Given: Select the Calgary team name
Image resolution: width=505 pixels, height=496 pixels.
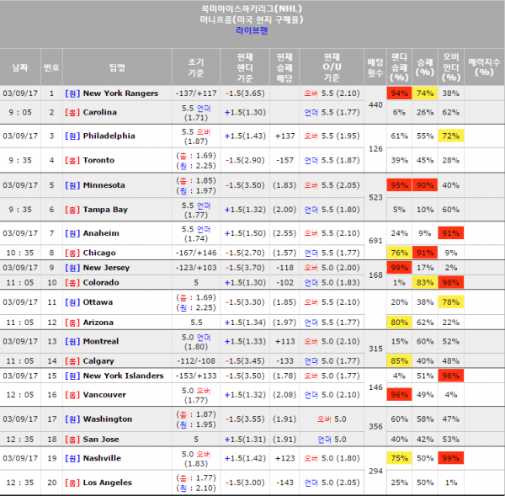Looking at the screenshot, I should pos(98,361).
